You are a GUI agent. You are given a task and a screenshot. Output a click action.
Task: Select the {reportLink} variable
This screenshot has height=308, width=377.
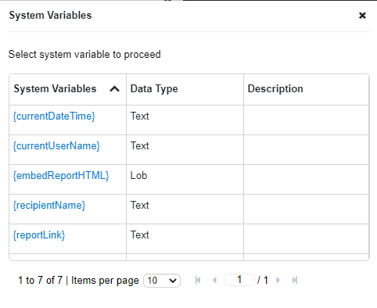(x=39, y=235)
